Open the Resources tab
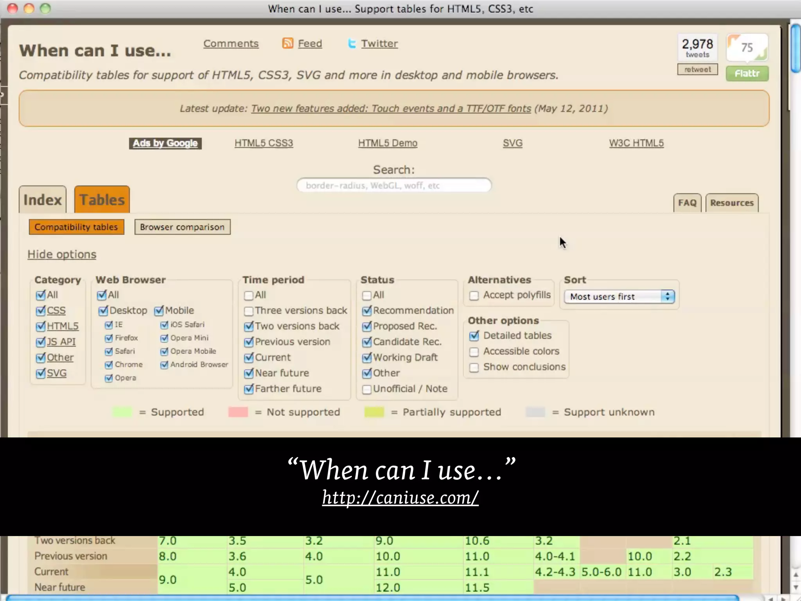The height and width of the screenshot is (601, 801). 732,203
